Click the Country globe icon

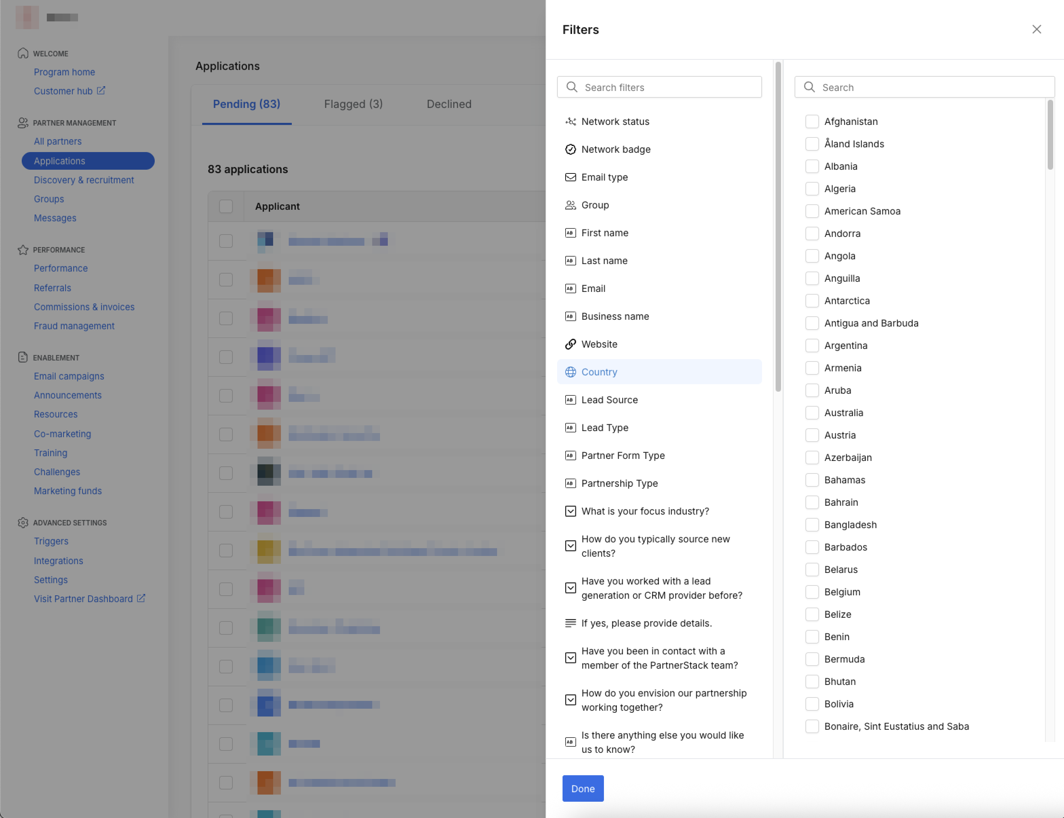click(570, 372)
